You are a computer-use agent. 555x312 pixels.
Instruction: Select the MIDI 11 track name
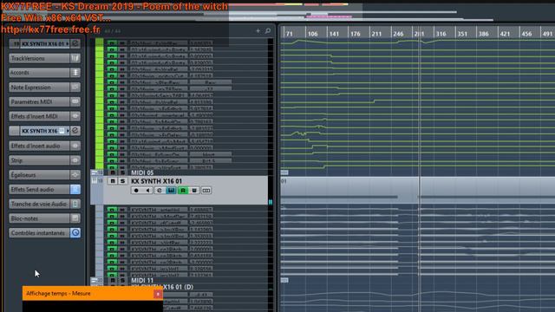[142, 281]
